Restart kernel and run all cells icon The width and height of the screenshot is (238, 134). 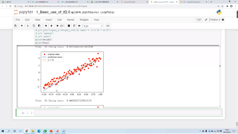pos(79,26)
